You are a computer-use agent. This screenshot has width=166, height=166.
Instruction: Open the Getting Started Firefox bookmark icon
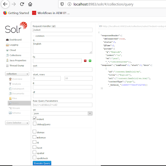coord(5,13)
